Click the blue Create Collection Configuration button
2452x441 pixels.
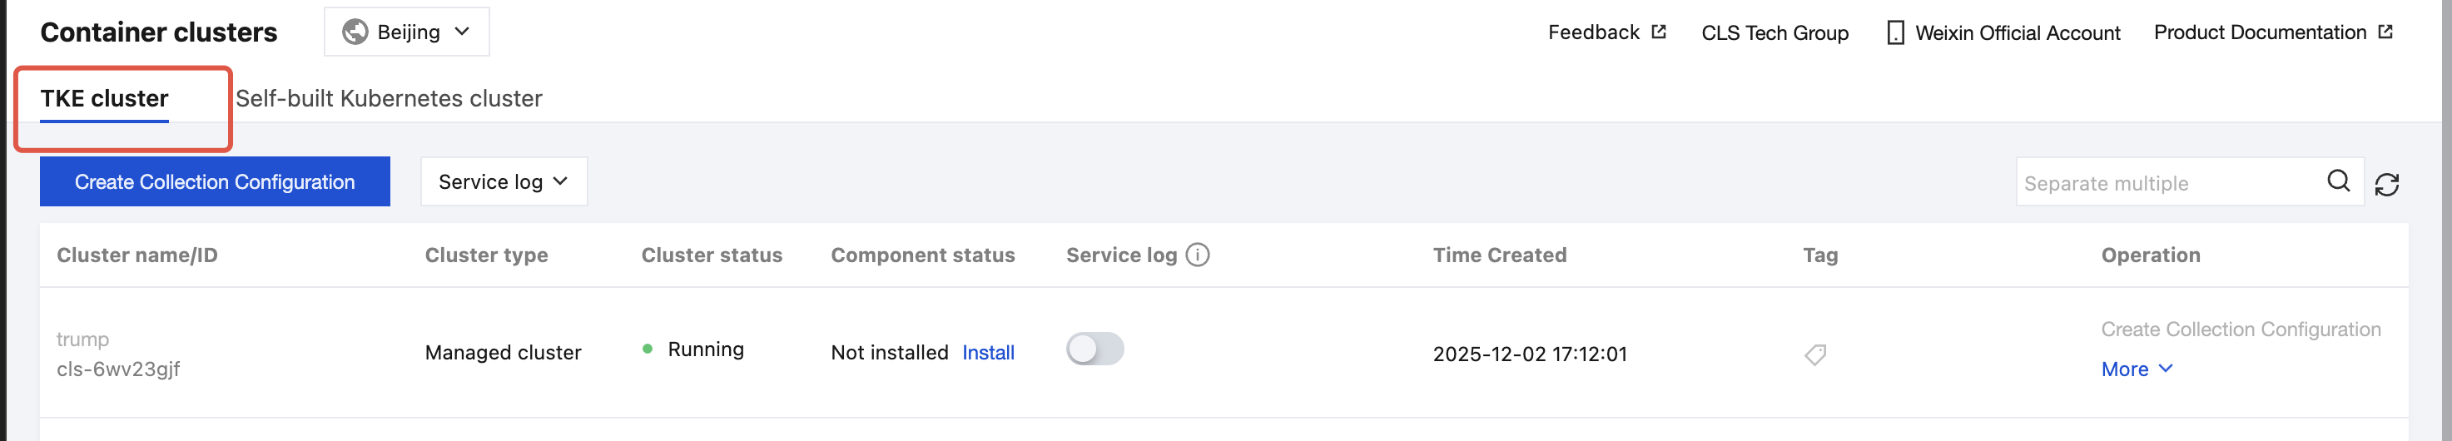[215, 182]
